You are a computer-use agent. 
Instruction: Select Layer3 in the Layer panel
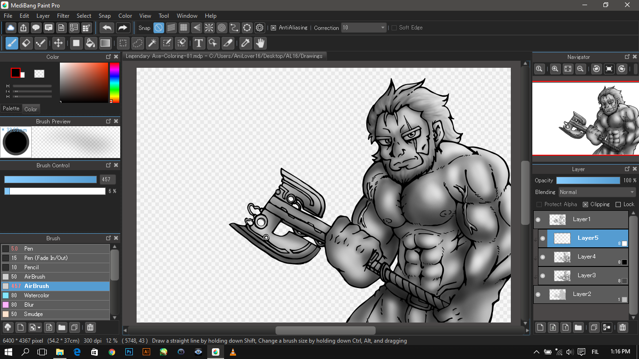coord(583,275)
